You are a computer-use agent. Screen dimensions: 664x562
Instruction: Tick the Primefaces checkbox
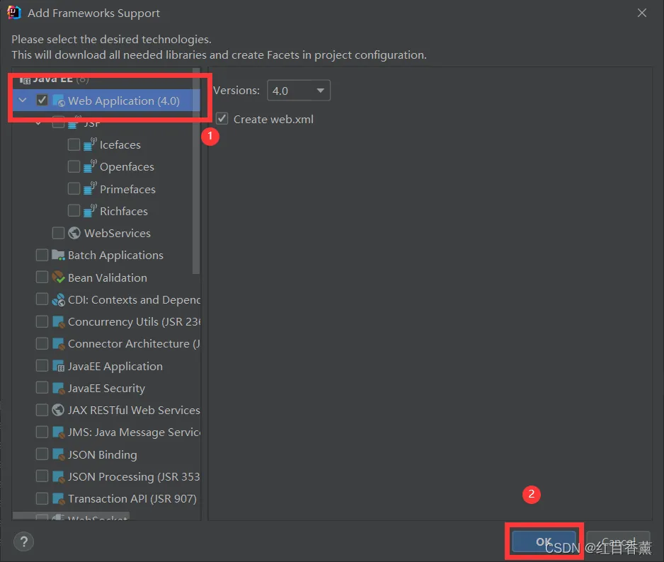pyautogui.click(x=74, y=188)
